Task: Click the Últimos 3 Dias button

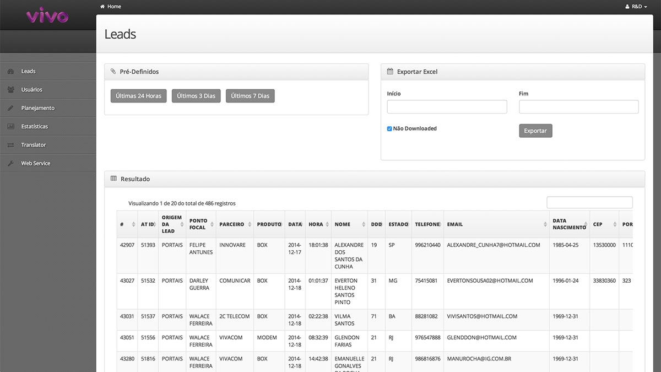Action: [x=196, y=96]
